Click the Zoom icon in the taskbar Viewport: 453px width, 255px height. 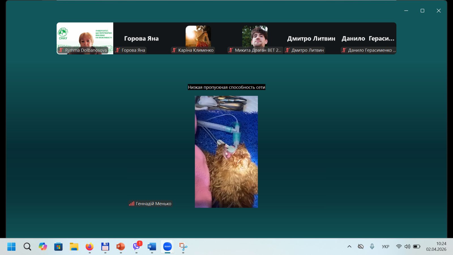(x=167, y=246)
